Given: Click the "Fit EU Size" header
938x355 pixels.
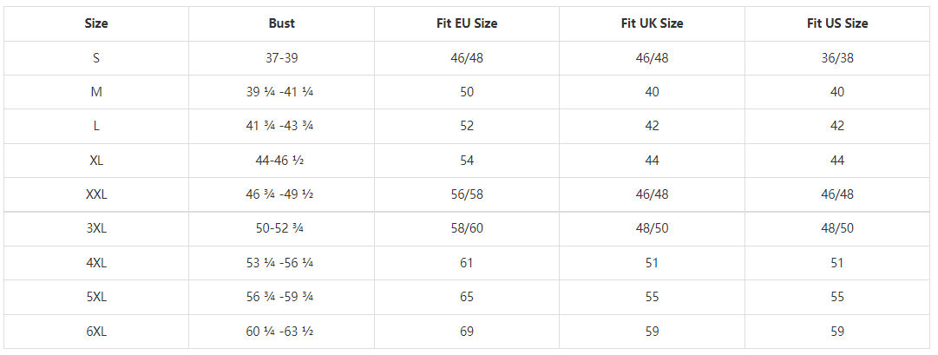Looking at the screenshot, I should pyautogui.click(x=467, y=23).
